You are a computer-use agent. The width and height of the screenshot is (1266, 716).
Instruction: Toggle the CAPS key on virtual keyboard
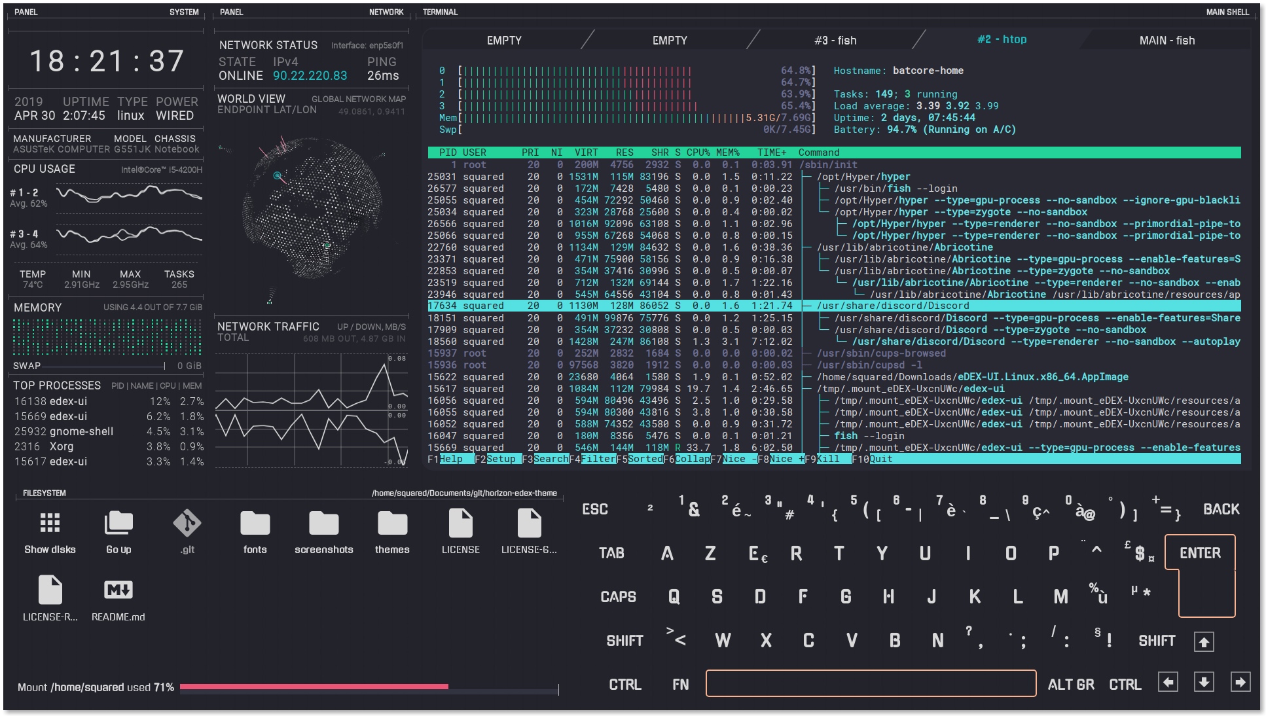click(x=618, y=597)
